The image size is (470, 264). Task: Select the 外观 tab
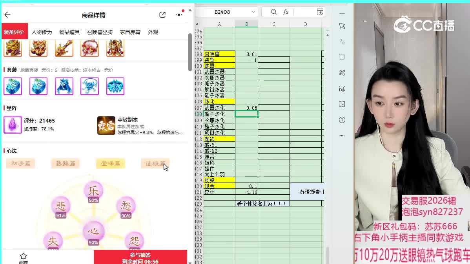click(x=153, y=32)
